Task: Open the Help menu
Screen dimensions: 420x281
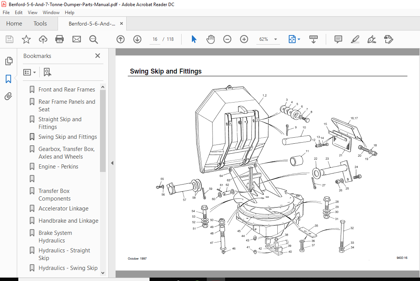Action: pos(69,13)
